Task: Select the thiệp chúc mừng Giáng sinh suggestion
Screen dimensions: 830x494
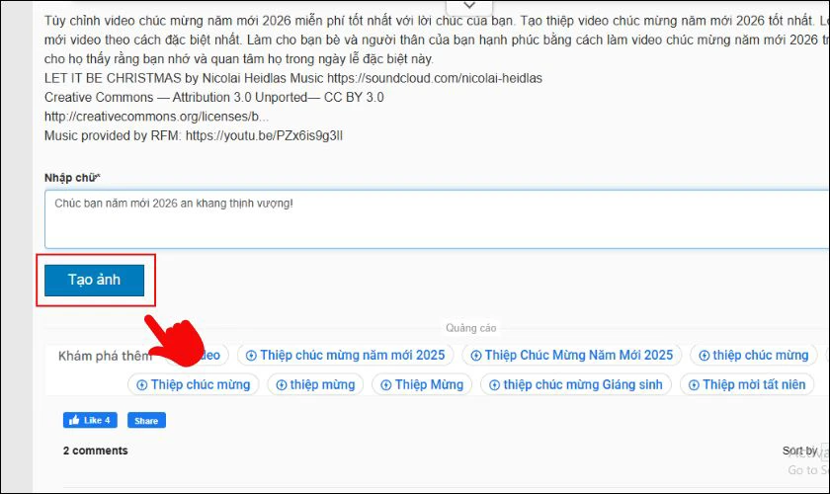Action: (577, 384)
